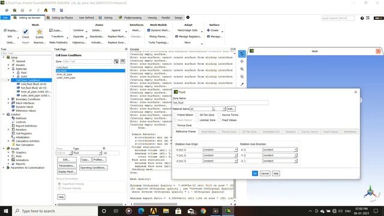Enable the Frame Motion checkbox
384x216 pixels.
175,115
